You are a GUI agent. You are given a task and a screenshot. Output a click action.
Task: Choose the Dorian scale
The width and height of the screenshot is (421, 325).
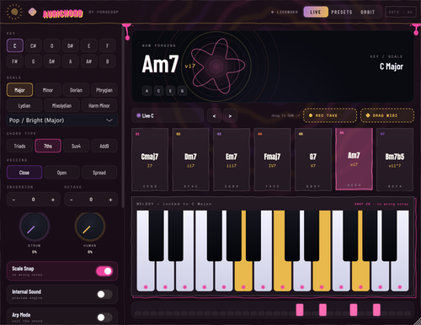point(76,90)
